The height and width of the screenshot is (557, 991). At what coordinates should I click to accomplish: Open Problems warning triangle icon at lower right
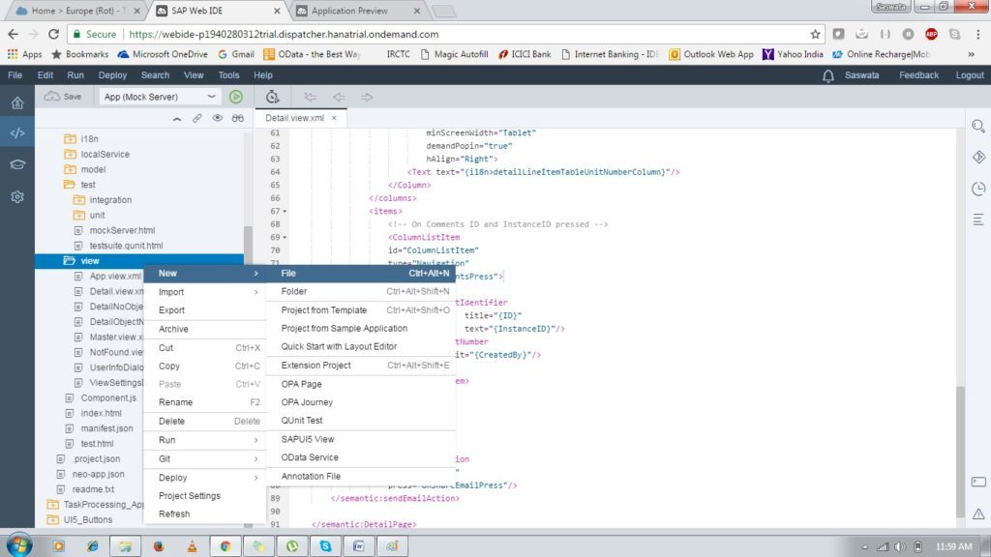(x=978, y=513)
